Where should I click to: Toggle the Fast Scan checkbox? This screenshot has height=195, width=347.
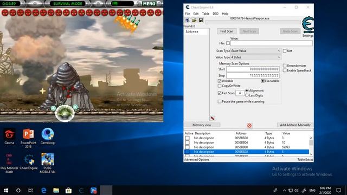[x=220, y=93]
